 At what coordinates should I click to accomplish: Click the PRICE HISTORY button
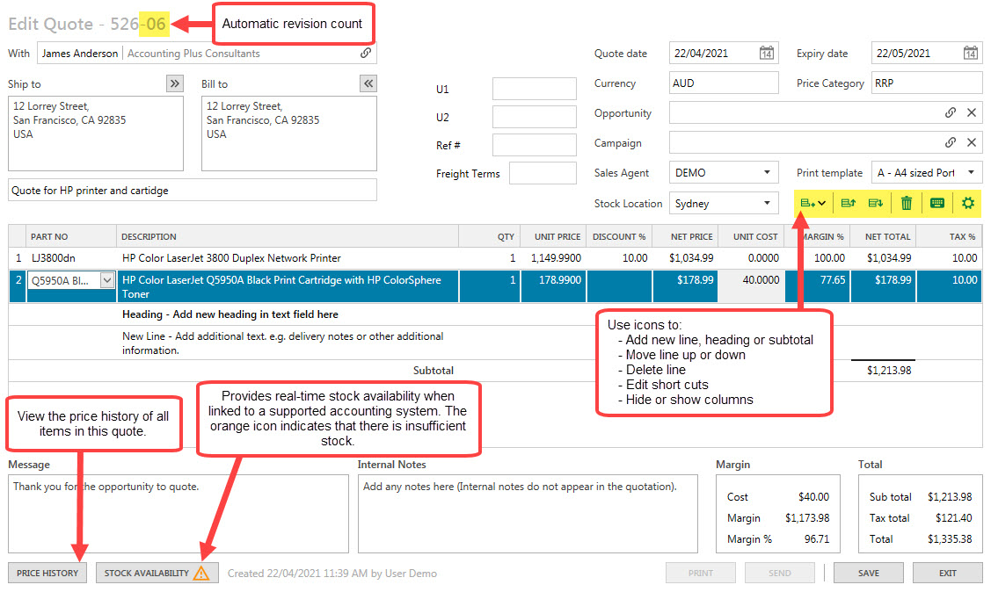47,573
